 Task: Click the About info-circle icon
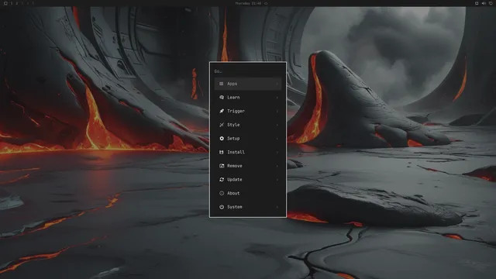tap(222, 193)
